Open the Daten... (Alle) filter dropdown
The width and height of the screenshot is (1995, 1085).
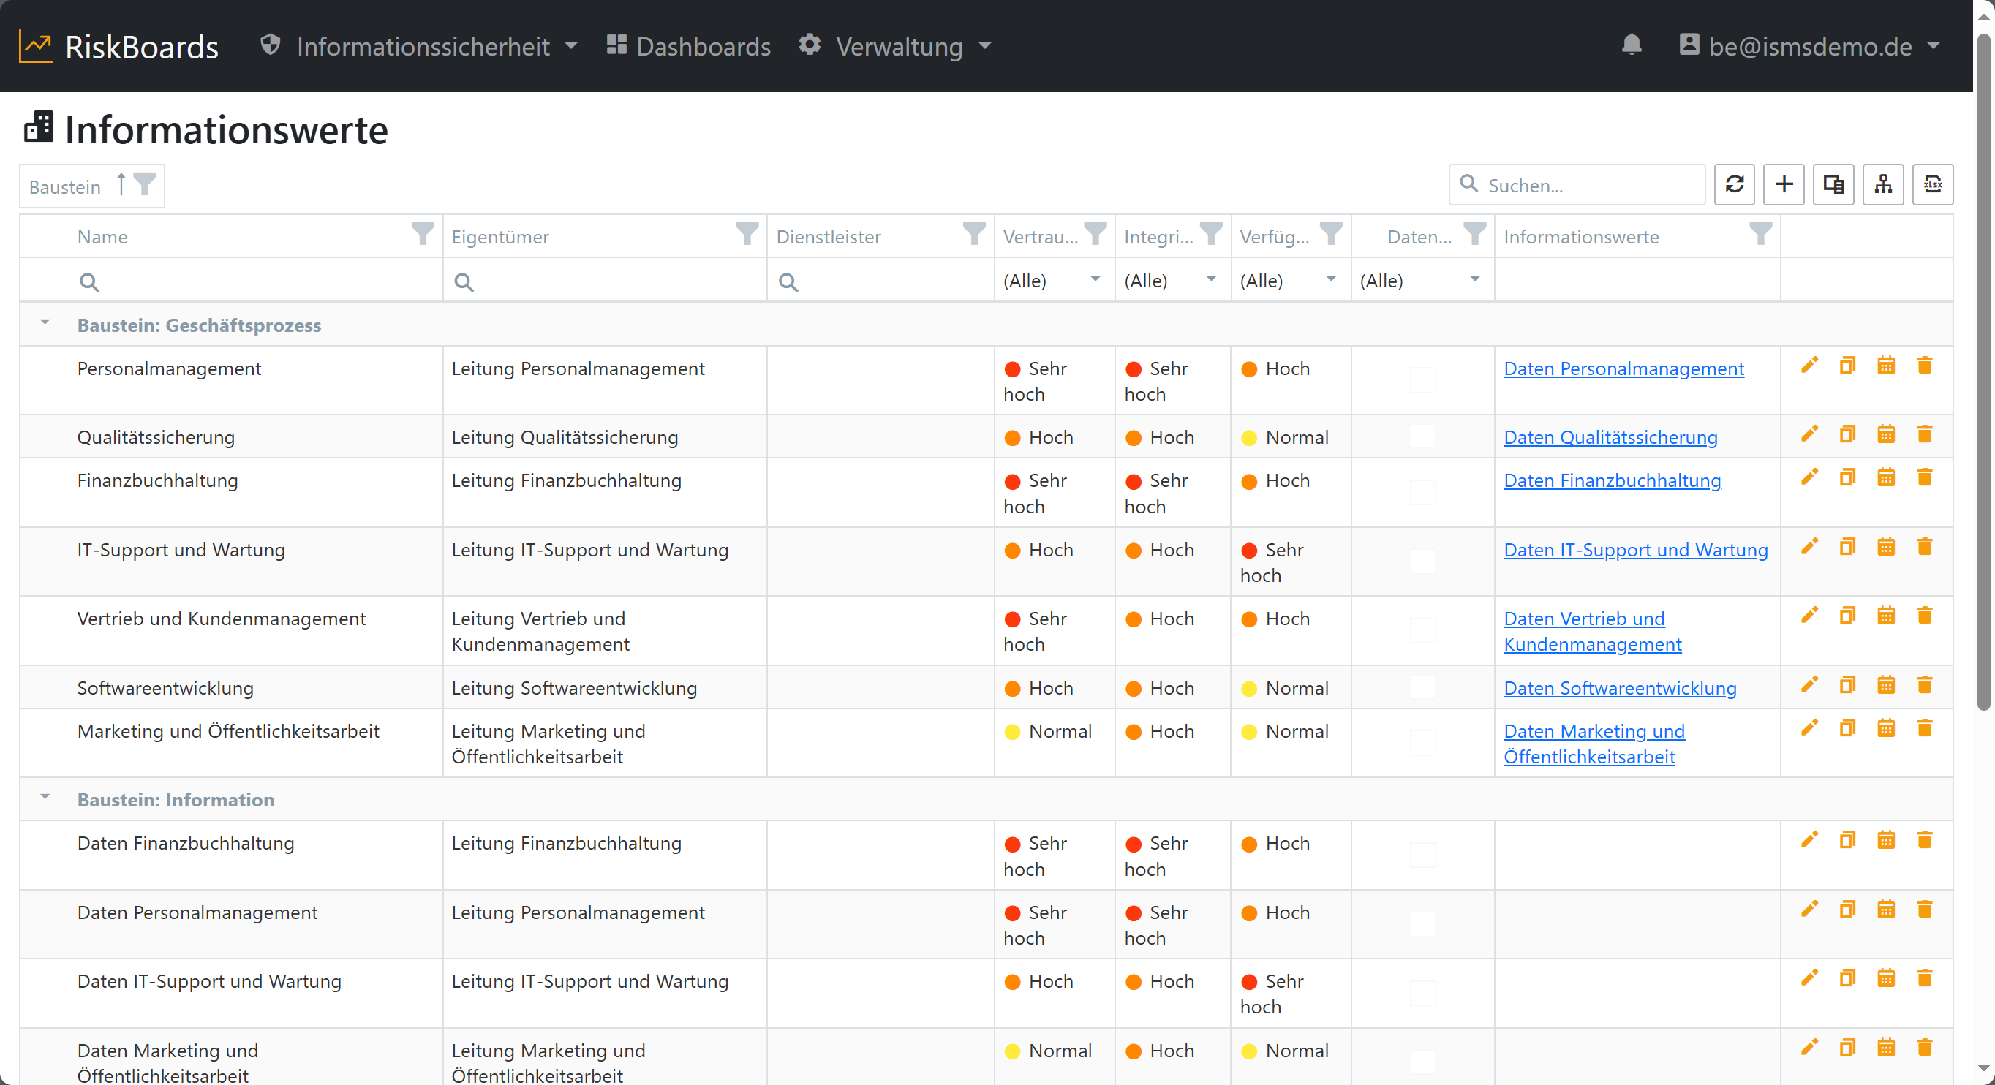[x=1422, y=280]
